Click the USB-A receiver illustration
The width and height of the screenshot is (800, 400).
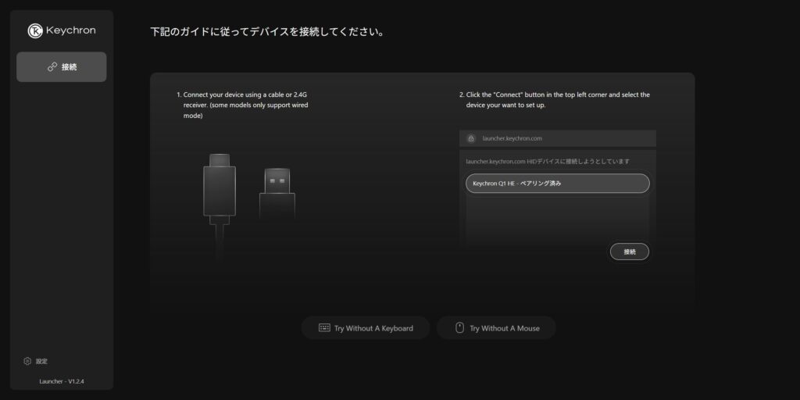click(x=277, y=192)
